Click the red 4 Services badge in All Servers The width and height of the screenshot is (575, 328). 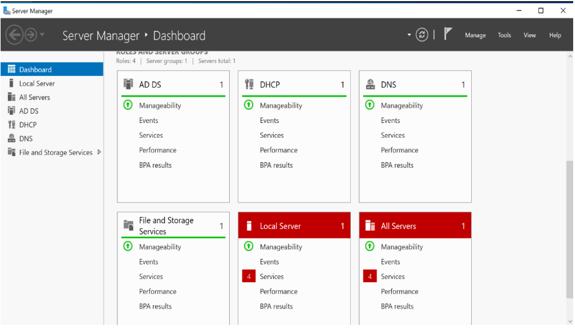tap(370, 277)
